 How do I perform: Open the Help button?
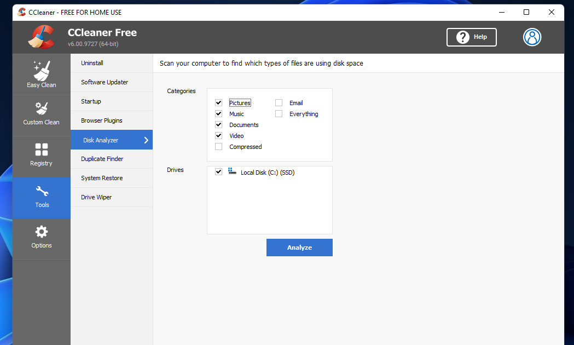pyautogui.click(x=472, y=37)
